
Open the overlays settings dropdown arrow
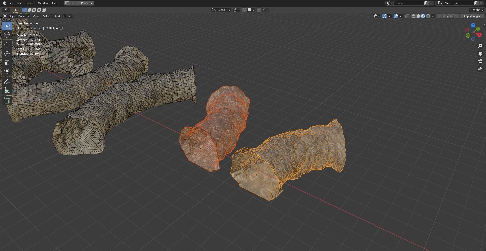tap(401, 16)
